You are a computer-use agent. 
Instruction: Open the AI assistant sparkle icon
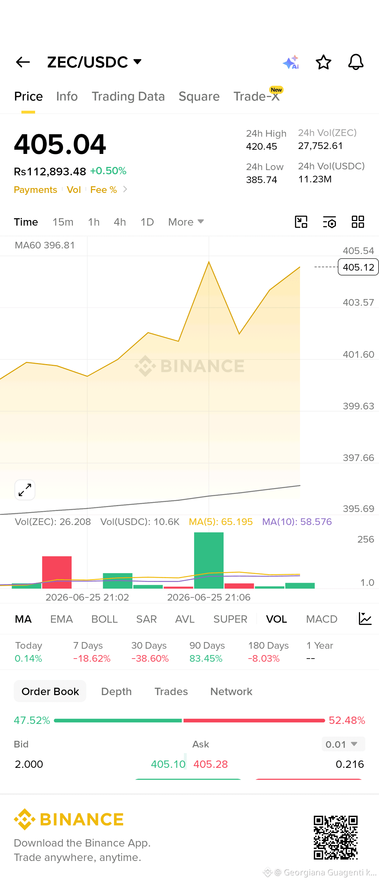[291, 62]
